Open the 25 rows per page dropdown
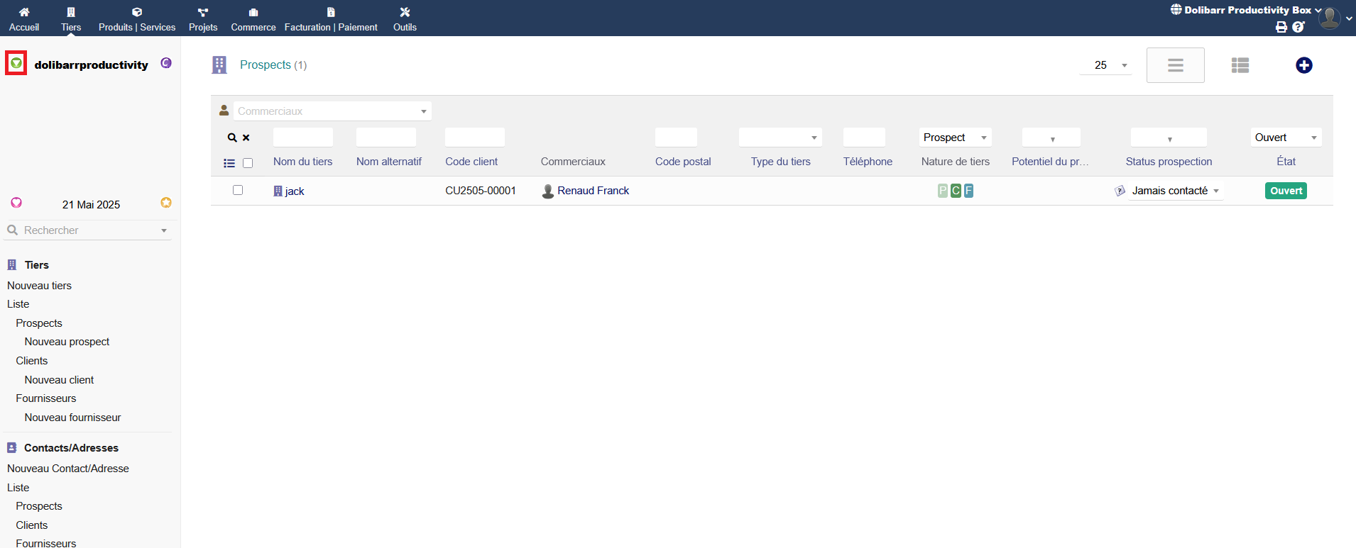This screenshot has height=548, width=1356. [x=1105, y=65]
